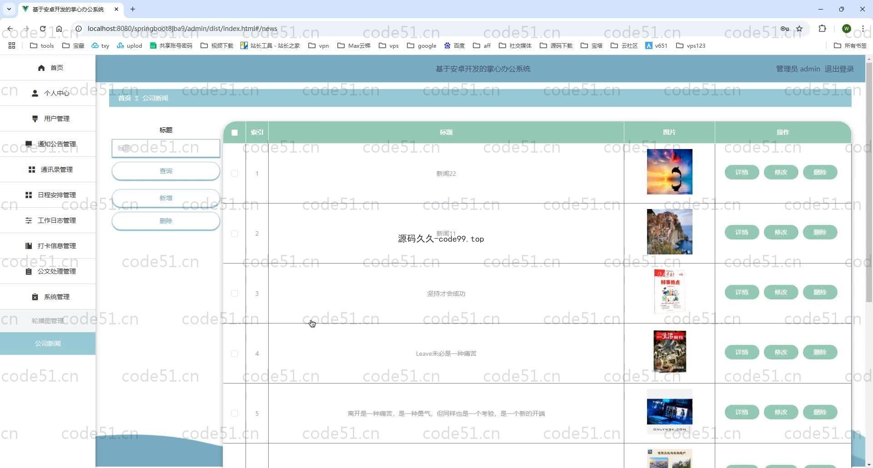Open the 百度 bookmark

(454, 45)
